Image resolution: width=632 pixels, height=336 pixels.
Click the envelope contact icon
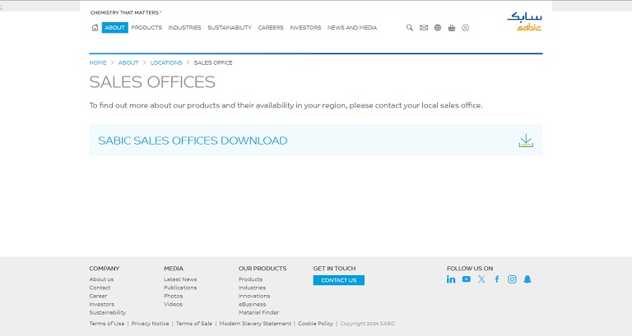[x=424, y=28]
